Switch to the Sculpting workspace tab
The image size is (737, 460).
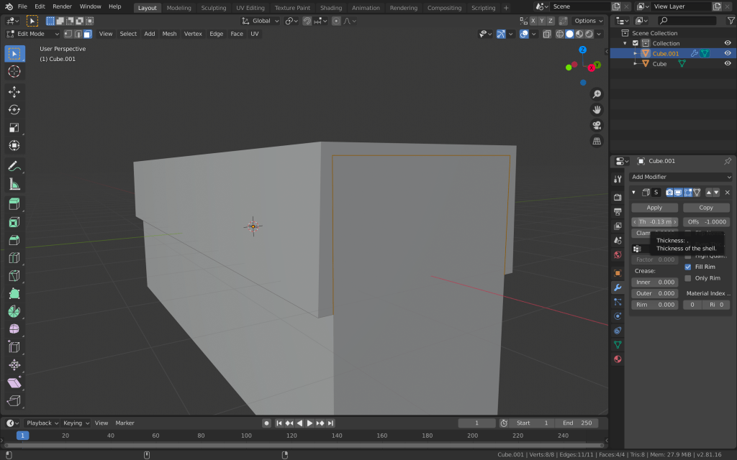(213, 8)
